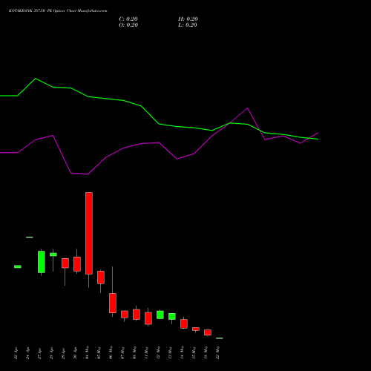Click the high value 'H: 0.20'
Screen dimensions: 371x371
pyautogui.click(x=188, y=19)
